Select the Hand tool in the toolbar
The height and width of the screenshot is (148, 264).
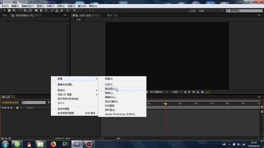pos(9,11)
